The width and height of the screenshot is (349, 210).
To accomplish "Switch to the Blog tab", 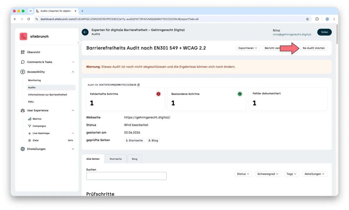I will coord(135,159).
